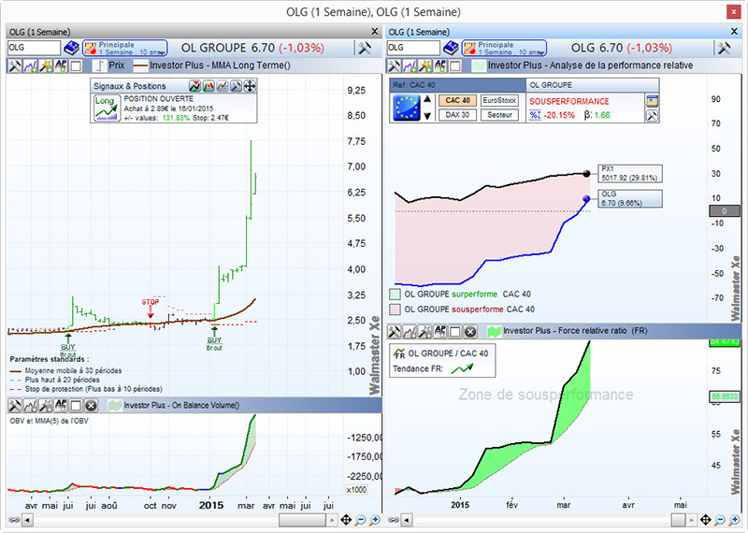748x533 pixels.
Task: Click green swatch beside Analyse de la performance
Action: pyautogui.click(x=478, y=65)
